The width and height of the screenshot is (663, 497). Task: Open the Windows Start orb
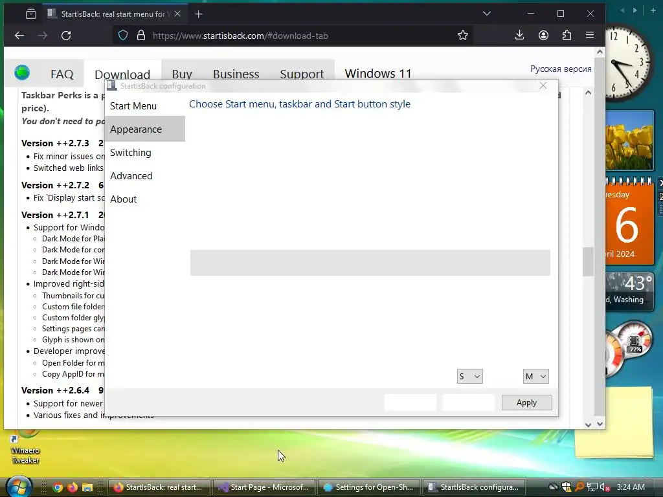point(19,487)
